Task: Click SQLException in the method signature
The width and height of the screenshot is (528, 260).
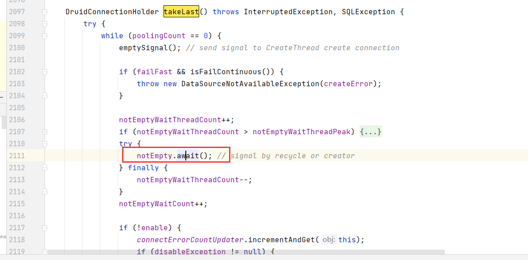Action: [x=368, y=12]
